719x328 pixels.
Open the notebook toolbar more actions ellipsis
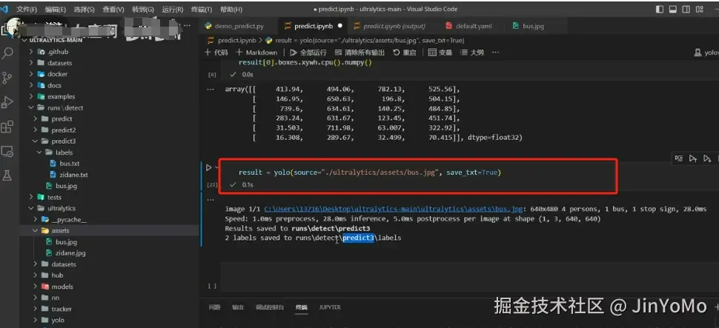pos(495,53)
